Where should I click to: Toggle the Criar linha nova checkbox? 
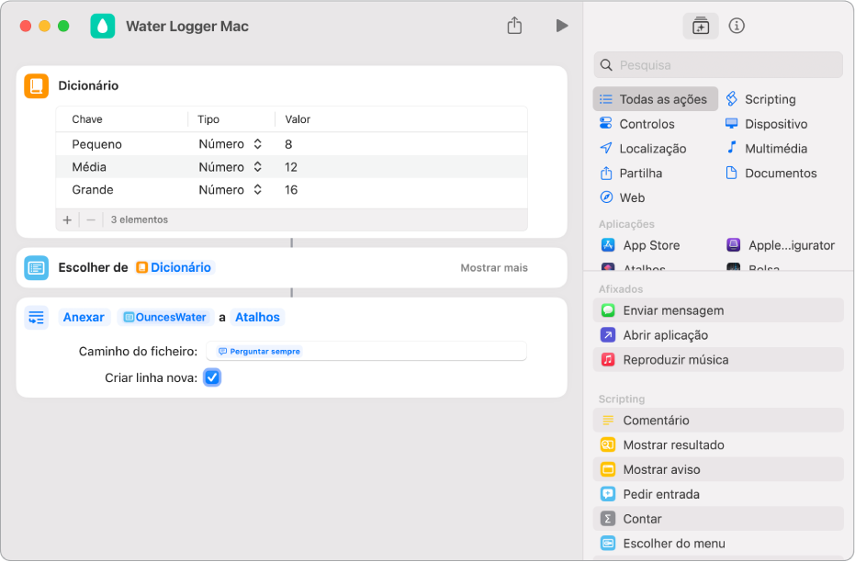tap(212, 377)
